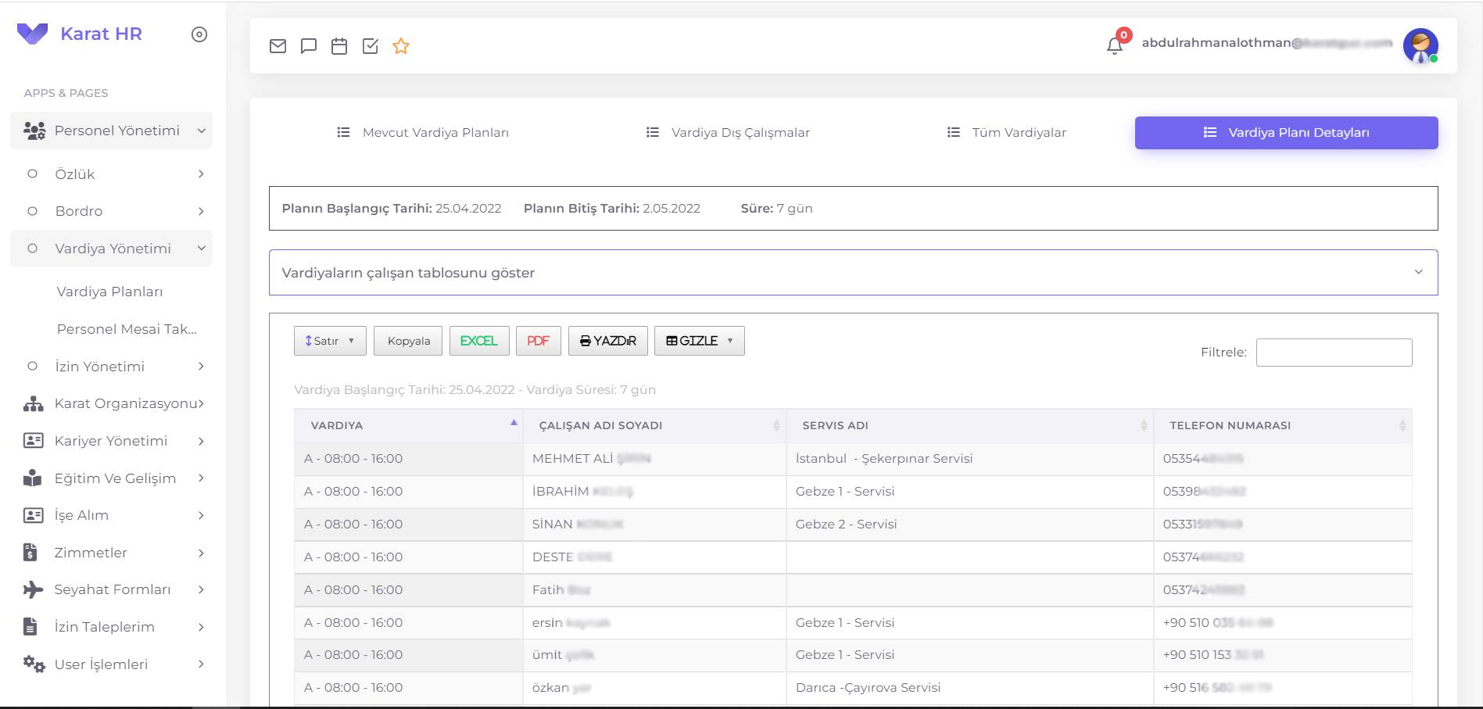
Task: Switch to Mevcut Vardiya Planları tab
Action: (435, 132)
